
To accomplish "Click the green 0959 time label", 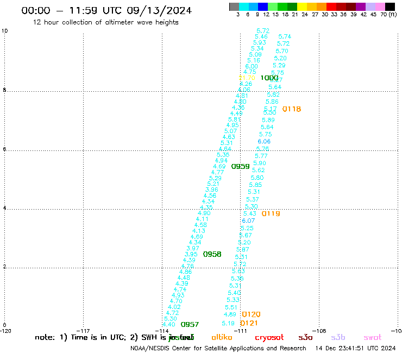I will [240, 167].
